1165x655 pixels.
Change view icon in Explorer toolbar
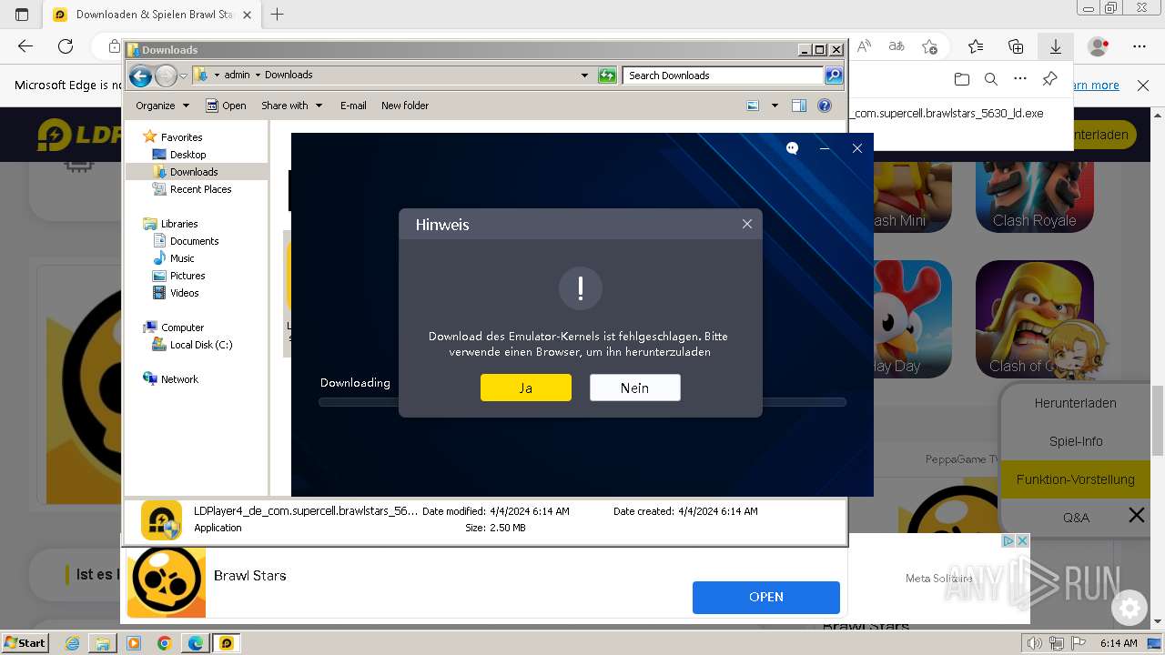pyautogui.click(x=753, y=106)
